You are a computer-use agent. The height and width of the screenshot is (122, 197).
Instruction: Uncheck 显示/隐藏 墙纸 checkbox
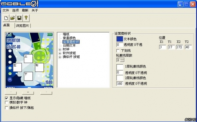[x=6, y=98]
